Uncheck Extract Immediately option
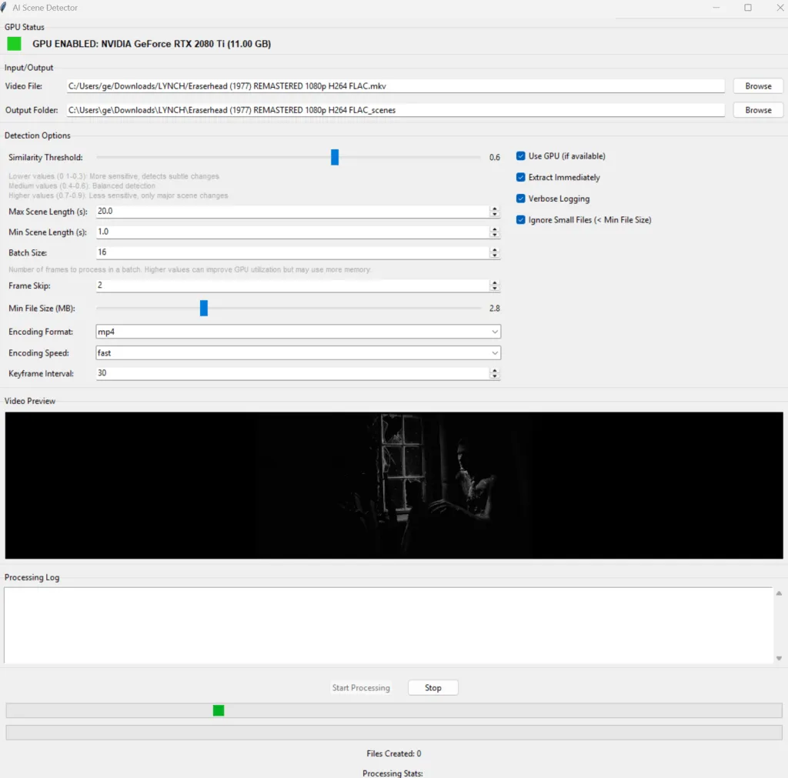This screenshot has width=788, height=778. point(521,178)
